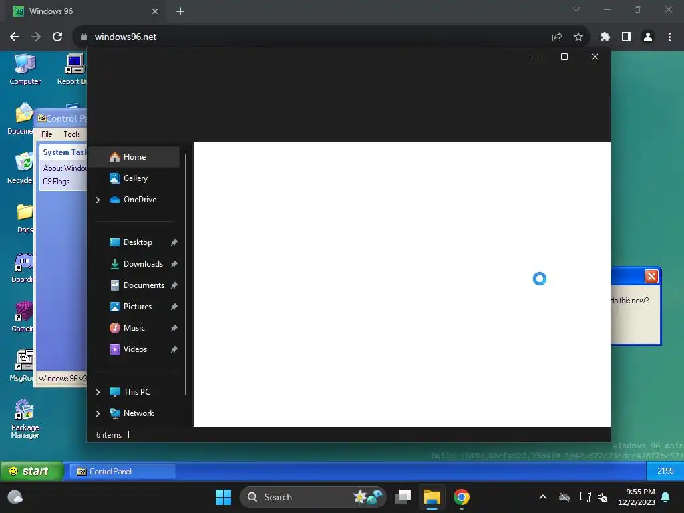Open the taskbar date and time
Image resolution: width=684 pixels, height=513 pixels.
pyautogui.click(x=637, y=497)
